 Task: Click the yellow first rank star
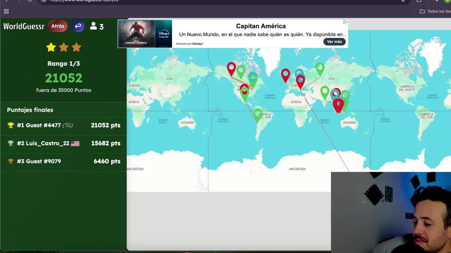[x=51, y=47]
